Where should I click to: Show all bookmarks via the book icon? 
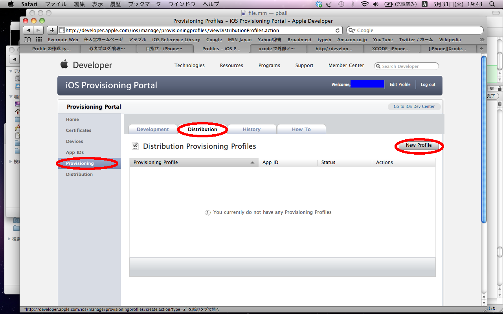[x=27, y=39]
